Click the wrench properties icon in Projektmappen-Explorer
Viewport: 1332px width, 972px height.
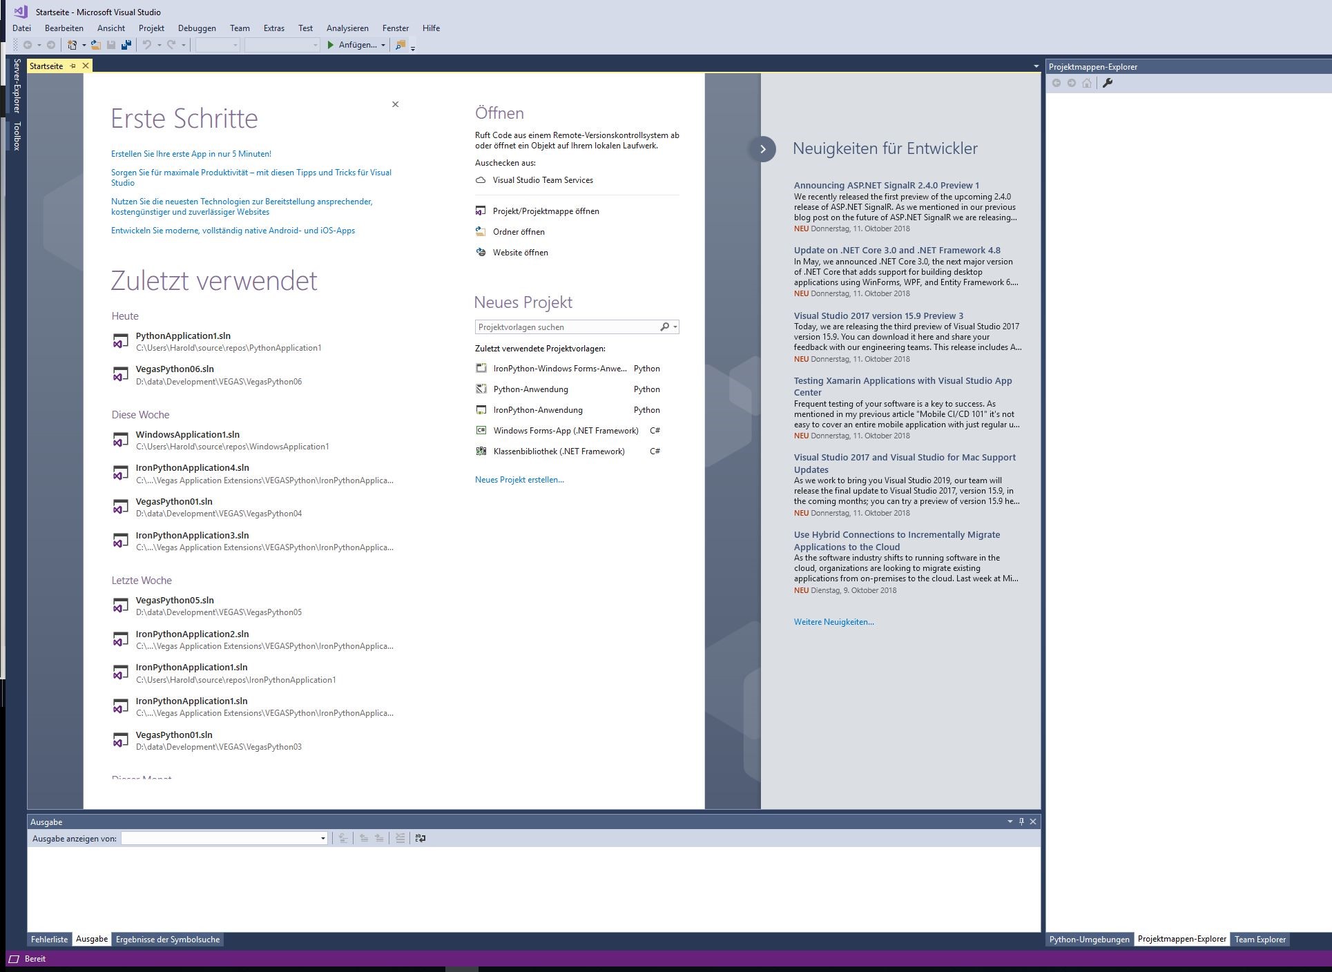(1108, 83)
